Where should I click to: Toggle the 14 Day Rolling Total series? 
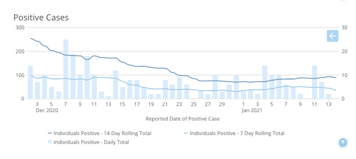102,133
